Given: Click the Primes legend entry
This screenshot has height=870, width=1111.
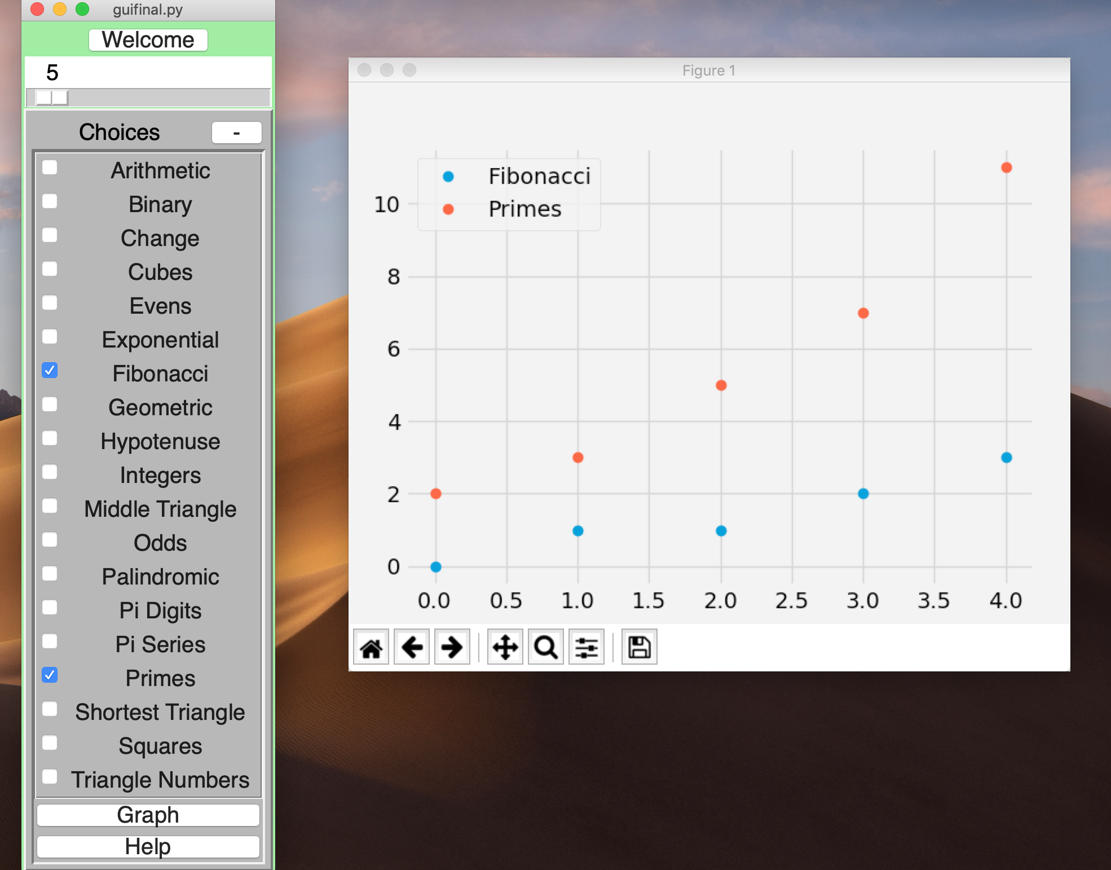Looking at the screenshot, I should click(x=524, y=209).
